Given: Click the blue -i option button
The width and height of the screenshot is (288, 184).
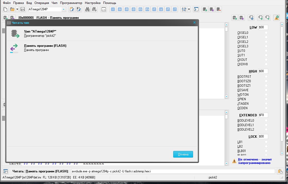Looking at the screenshot, I should (113, 9).
